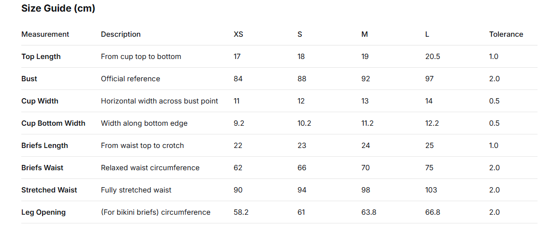This screenshot has width=553, height=236.
Task: Click the Briefs Length row label
Action: pyautogui.click(x=45, y=146)
